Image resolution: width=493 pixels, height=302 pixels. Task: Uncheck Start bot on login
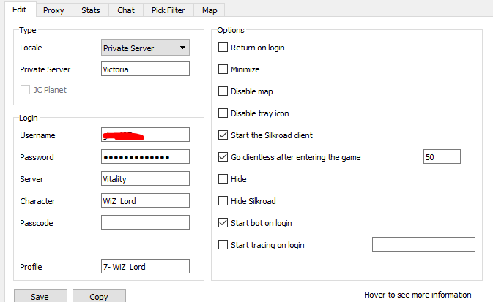point(223,223)
